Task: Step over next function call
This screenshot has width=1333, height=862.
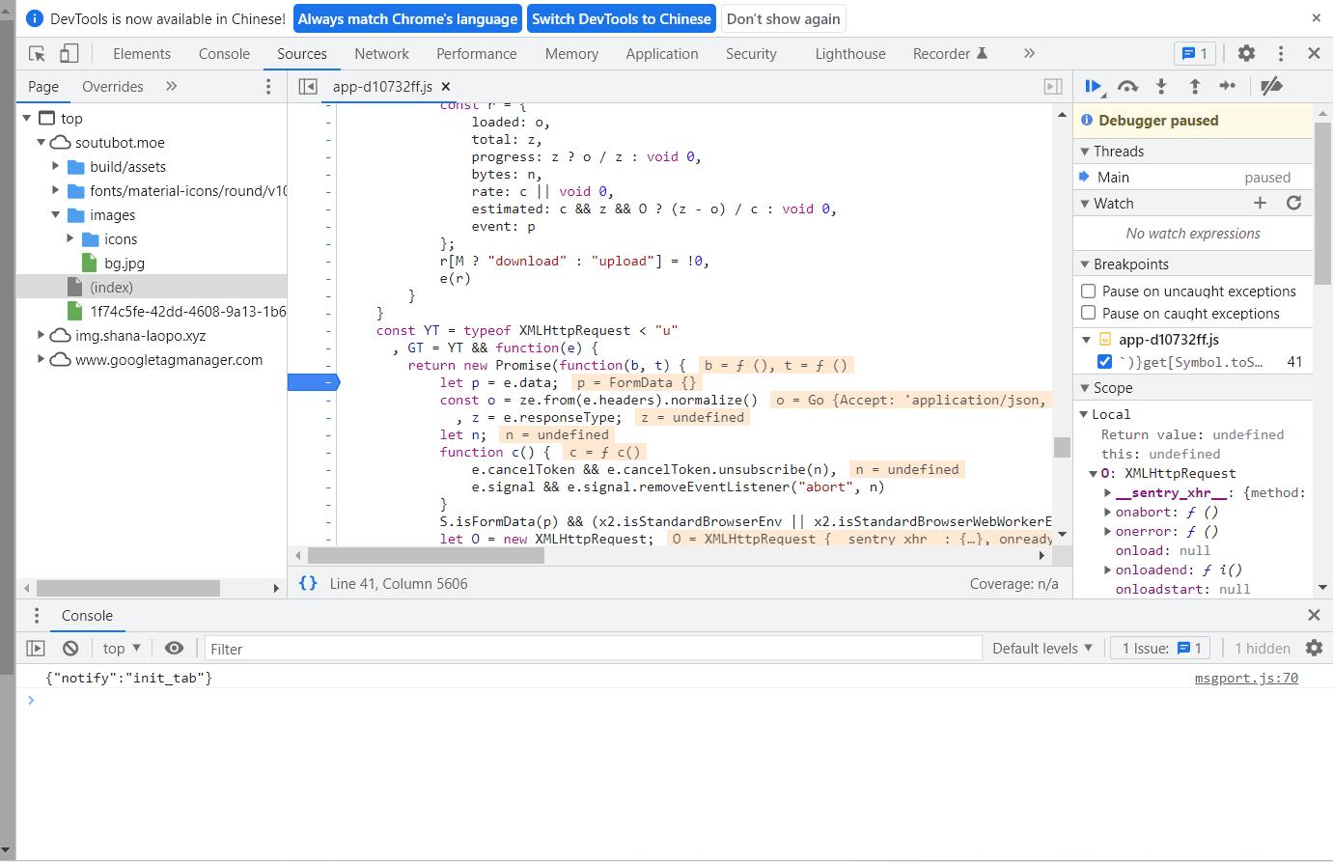Action: coord(1127,87)
